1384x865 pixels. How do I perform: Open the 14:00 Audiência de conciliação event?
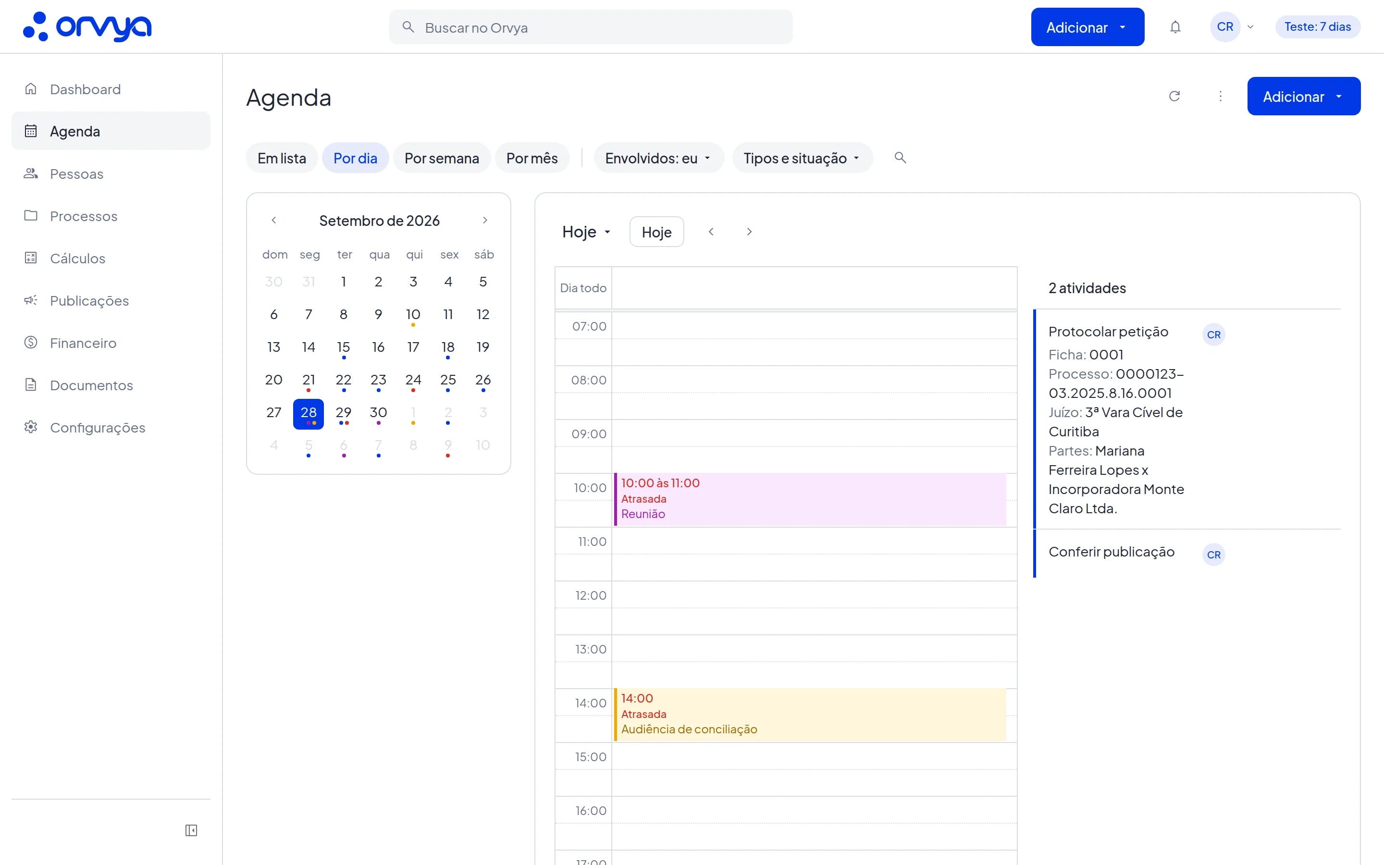(810, 715)
